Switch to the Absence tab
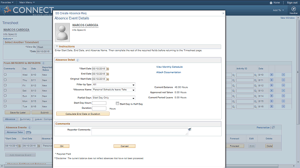Screen dimensions: 300x168 10,119
